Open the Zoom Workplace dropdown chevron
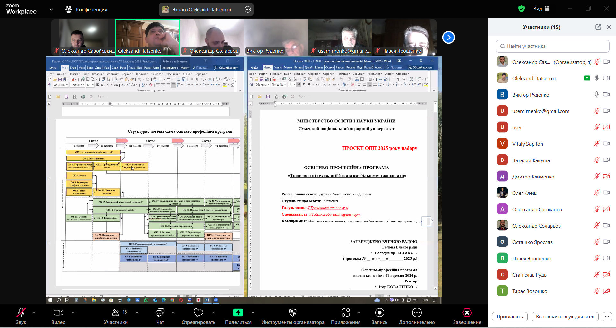Screen dimensions: 616x328 click(x=51, y=9)
